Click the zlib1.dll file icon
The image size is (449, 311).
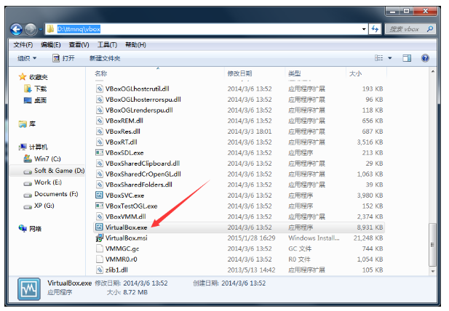(x=99, y=270)
